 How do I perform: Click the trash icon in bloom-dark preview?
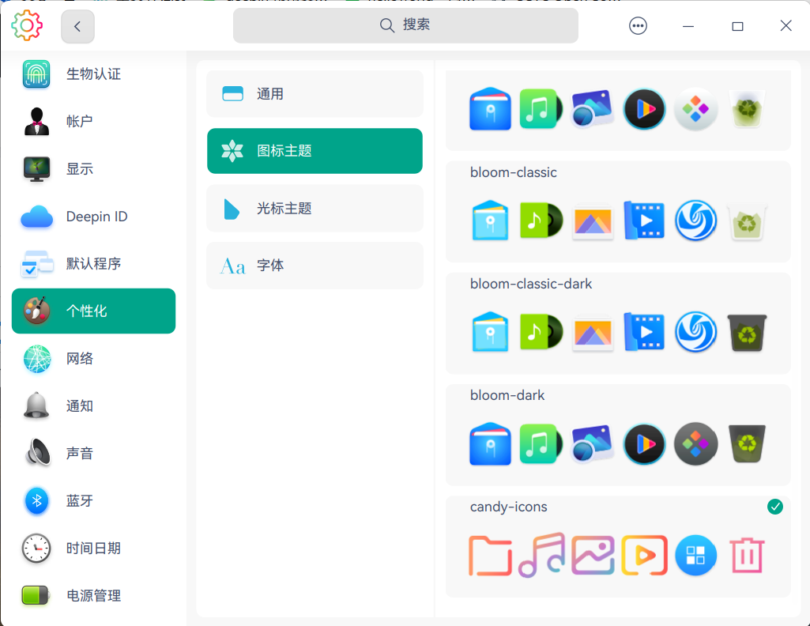point(747,443)
